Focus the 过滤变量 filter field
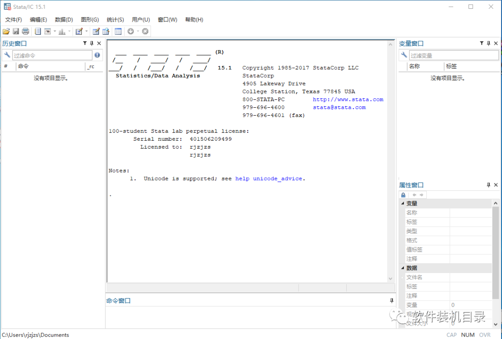 coord(454,55)
